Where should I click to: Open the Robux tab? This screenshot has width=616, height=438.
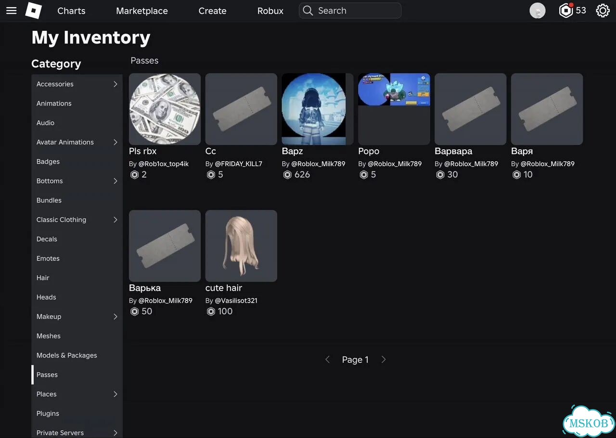[270, 11]
